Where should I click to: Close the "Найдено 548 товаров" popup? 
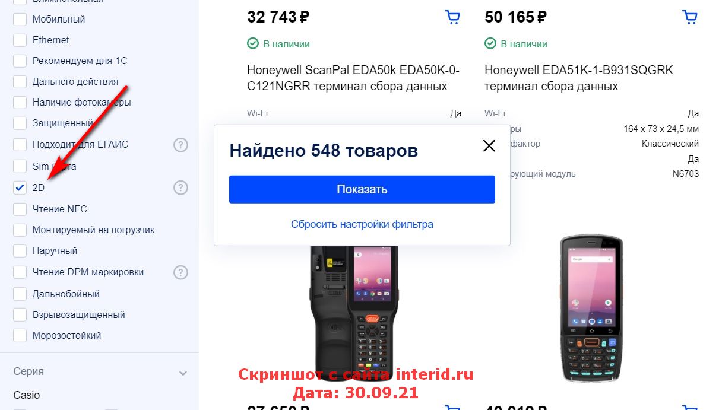click(489, 145)
